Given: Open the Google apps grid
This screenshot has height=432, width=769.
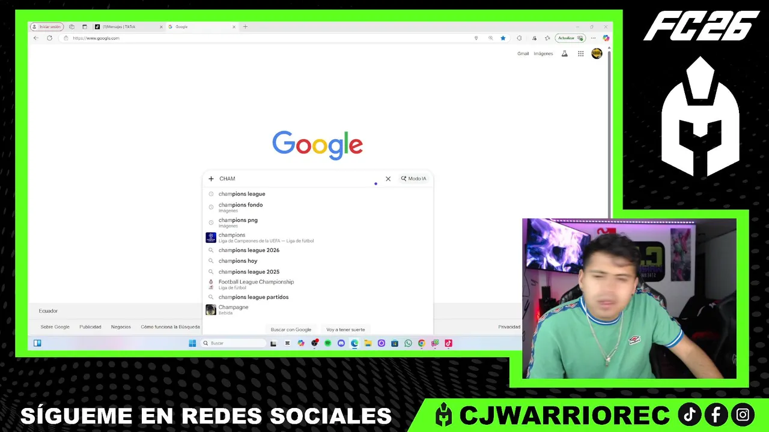Looking at the screenshot, I should click(580, 53).
